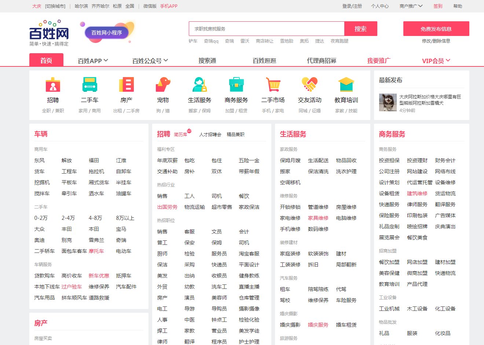Select the 生活服务 life services icon

point(199,85)
